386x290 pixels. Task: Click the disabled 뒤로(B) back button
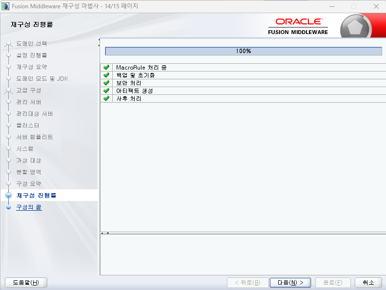(x=247, y=283)
